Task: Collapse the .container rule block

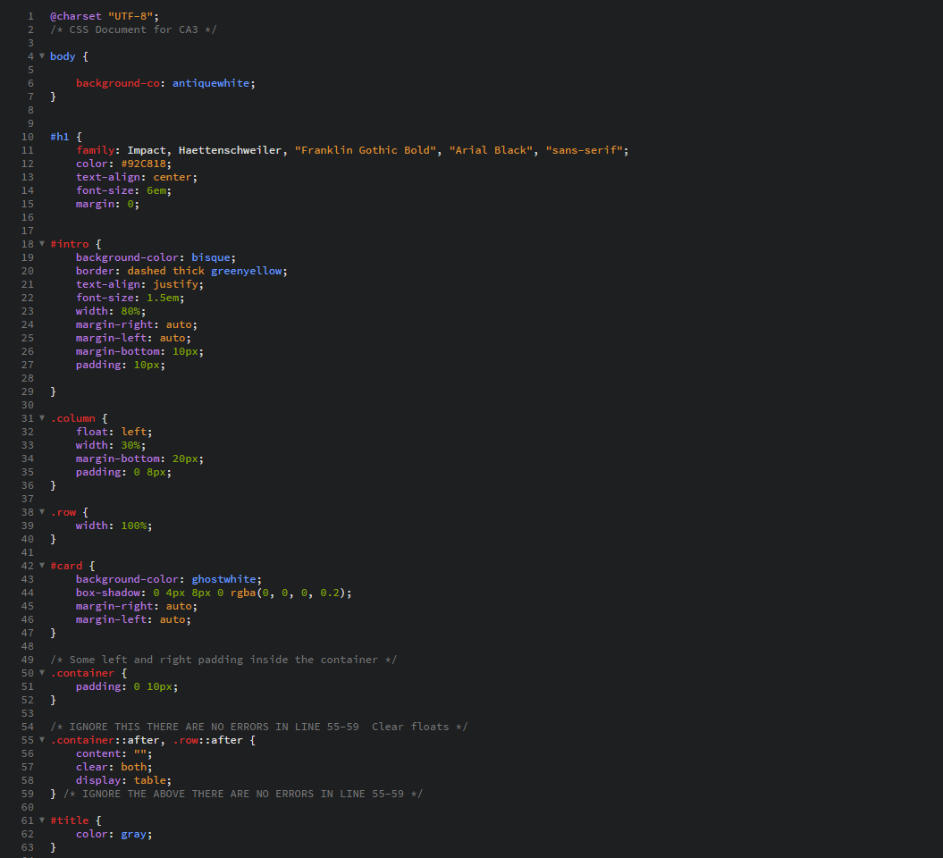Action: (41, 673)
